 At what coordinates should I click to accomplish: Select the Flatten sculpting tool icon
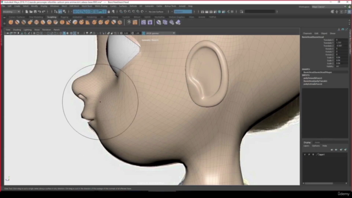[x=43, y=22]
